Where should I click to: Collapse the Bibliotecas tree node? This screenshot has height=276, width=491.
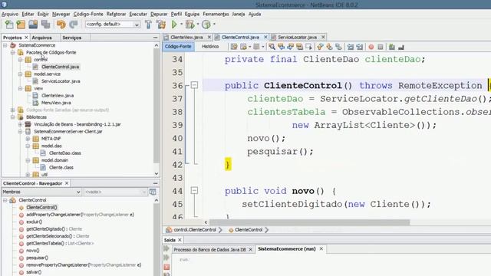[x=13, y=117]
